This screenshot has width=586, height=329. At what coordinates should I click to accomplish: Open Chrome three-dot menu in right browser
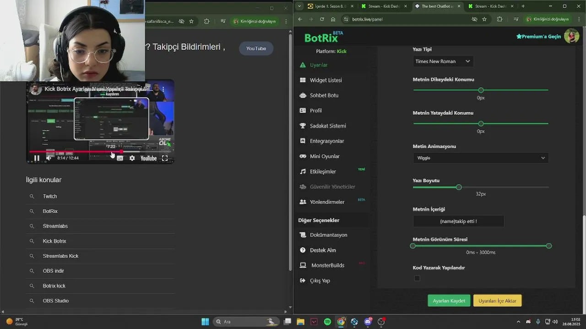click(578, 19)
